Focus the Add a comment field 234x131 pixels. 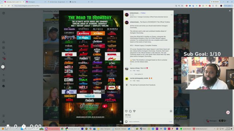[148, 122]
